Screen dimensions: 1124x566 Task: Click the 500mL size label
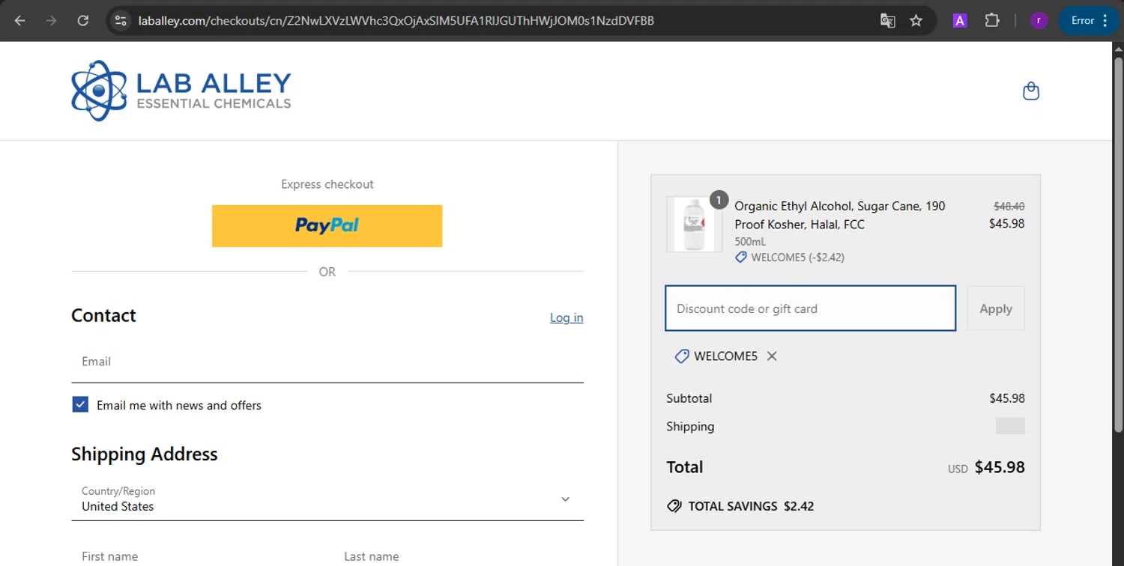pos(750,242)
